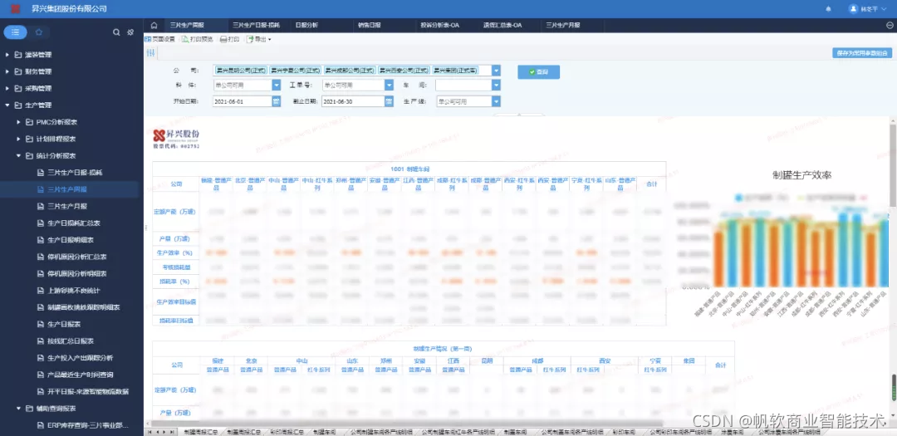Go to previous sheet with the navigation arrow
The width and height of the screenshot is (897, 436).
(x=159, y=432)
